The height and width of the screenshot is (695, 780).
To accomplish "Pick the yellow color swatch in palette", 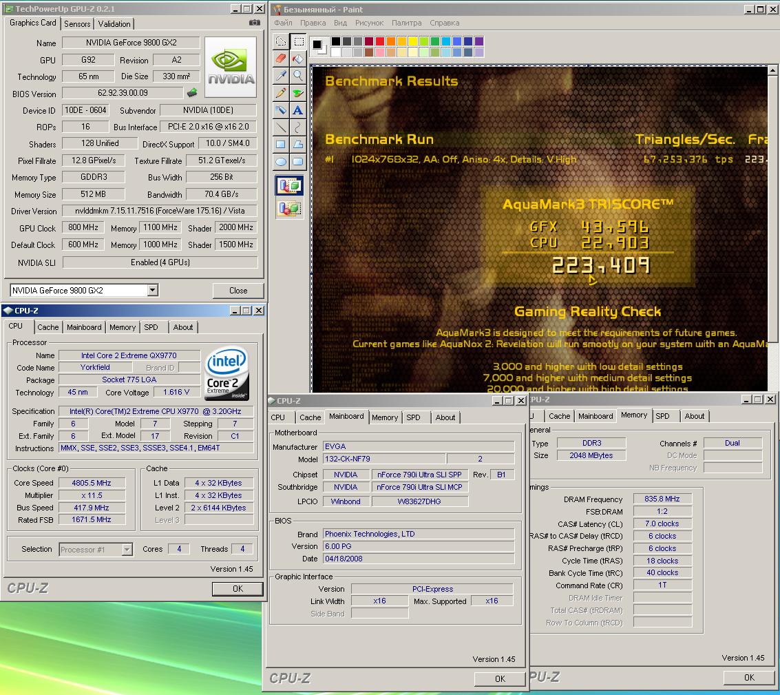I will coord(412,41).
